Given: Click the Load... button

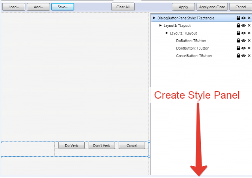Looking at the screenshot, I should coord(14,7).
